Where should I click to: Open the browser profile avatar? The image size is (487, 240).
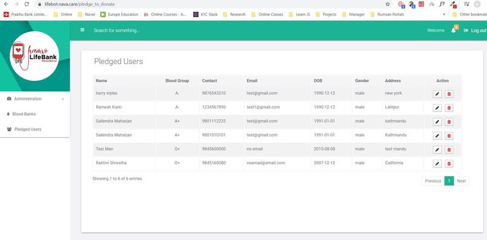(477, 4)
